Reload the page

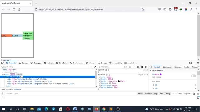tap(14, 9)
